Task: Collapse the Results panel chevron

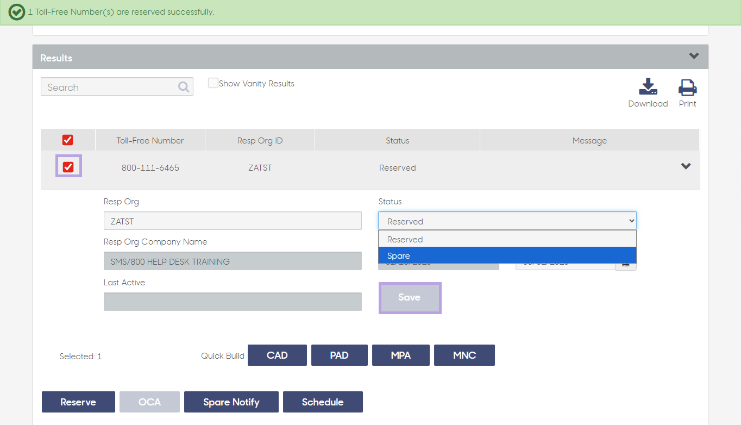Action: [694, 56]
